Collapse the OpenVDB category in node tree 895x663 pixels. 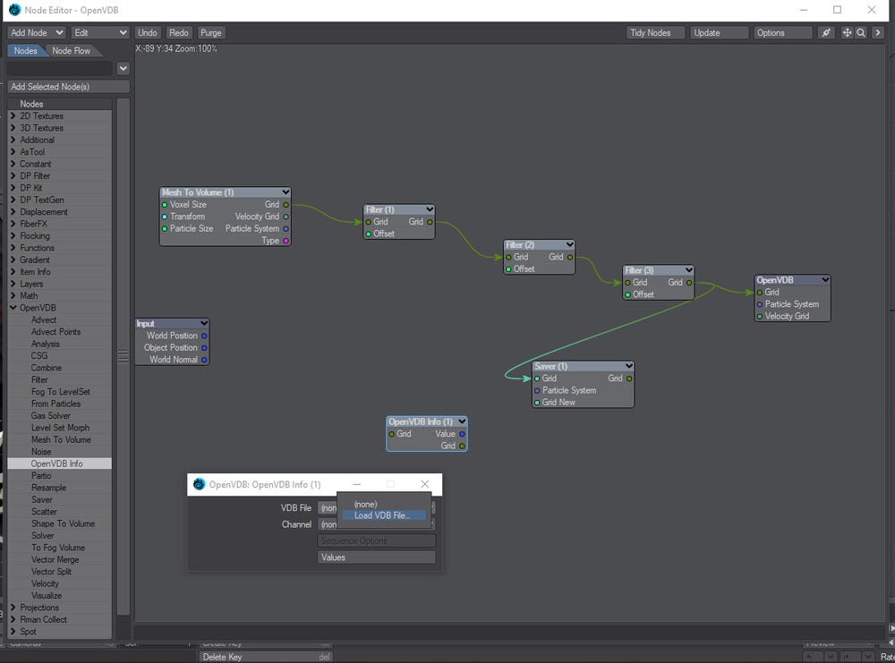[x=13, y=308]
